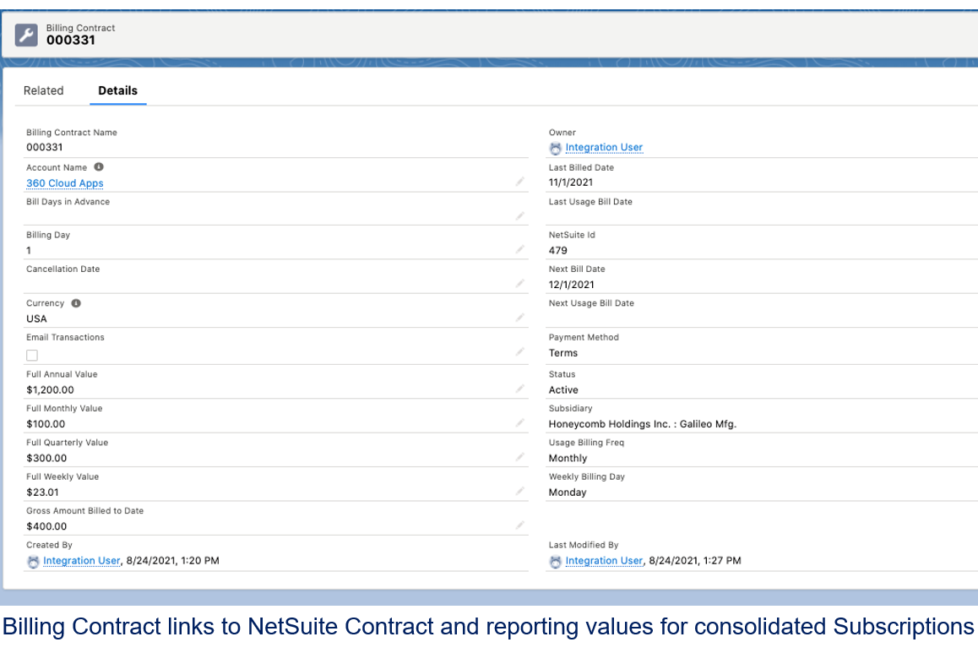
Task: Click the Full Monthly Value $100.00 field
Action: 46,424
